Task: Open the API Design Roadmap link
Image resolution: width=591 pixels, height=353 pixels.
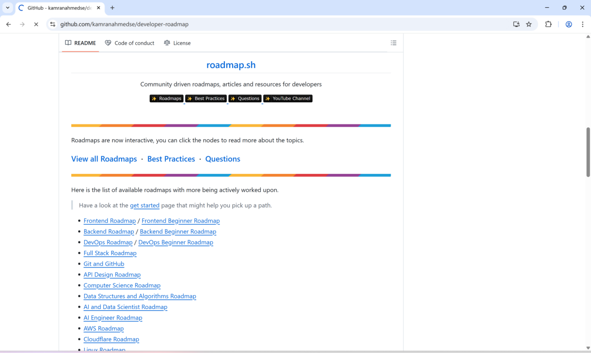Action: click(x=112, y=275)
